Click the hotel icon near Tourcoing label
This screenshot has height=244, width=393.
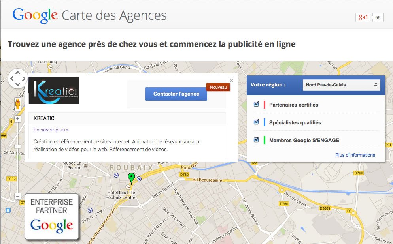pos(50,67)
